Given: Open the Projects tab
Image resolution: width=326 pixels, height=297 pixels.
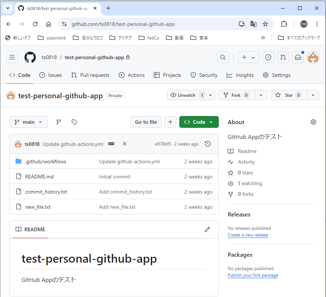Looking at the screenshot, I should (167, 75).
